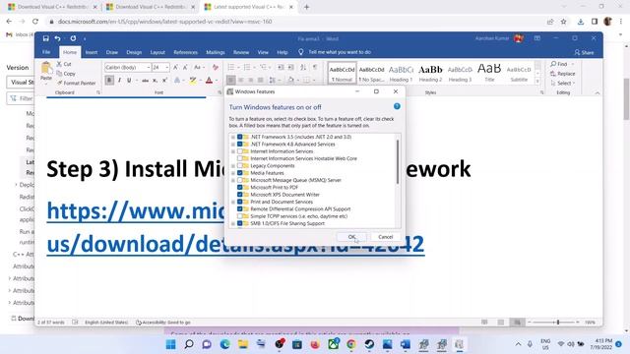Viewport: 630px width, 354px height.
Task: Check the Legacy Components checkbox
Action: point(240,166)
